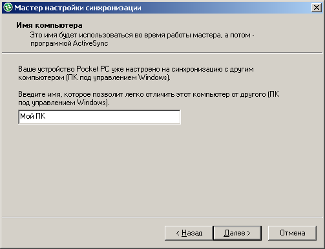Click the line под управлением Windows) above the field
Screen dimensions: 325x249
[x=63, y=103]
